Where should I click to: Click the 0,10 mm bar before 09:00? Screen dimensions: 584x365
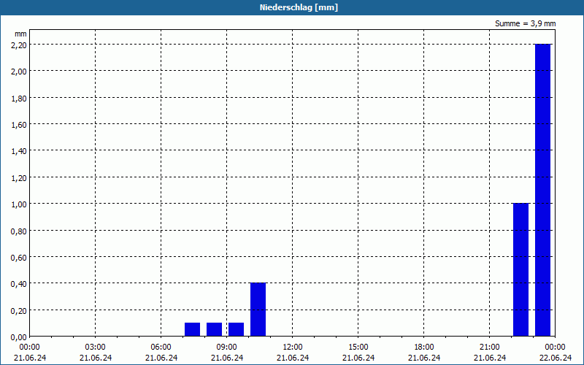tap(214, 330)
